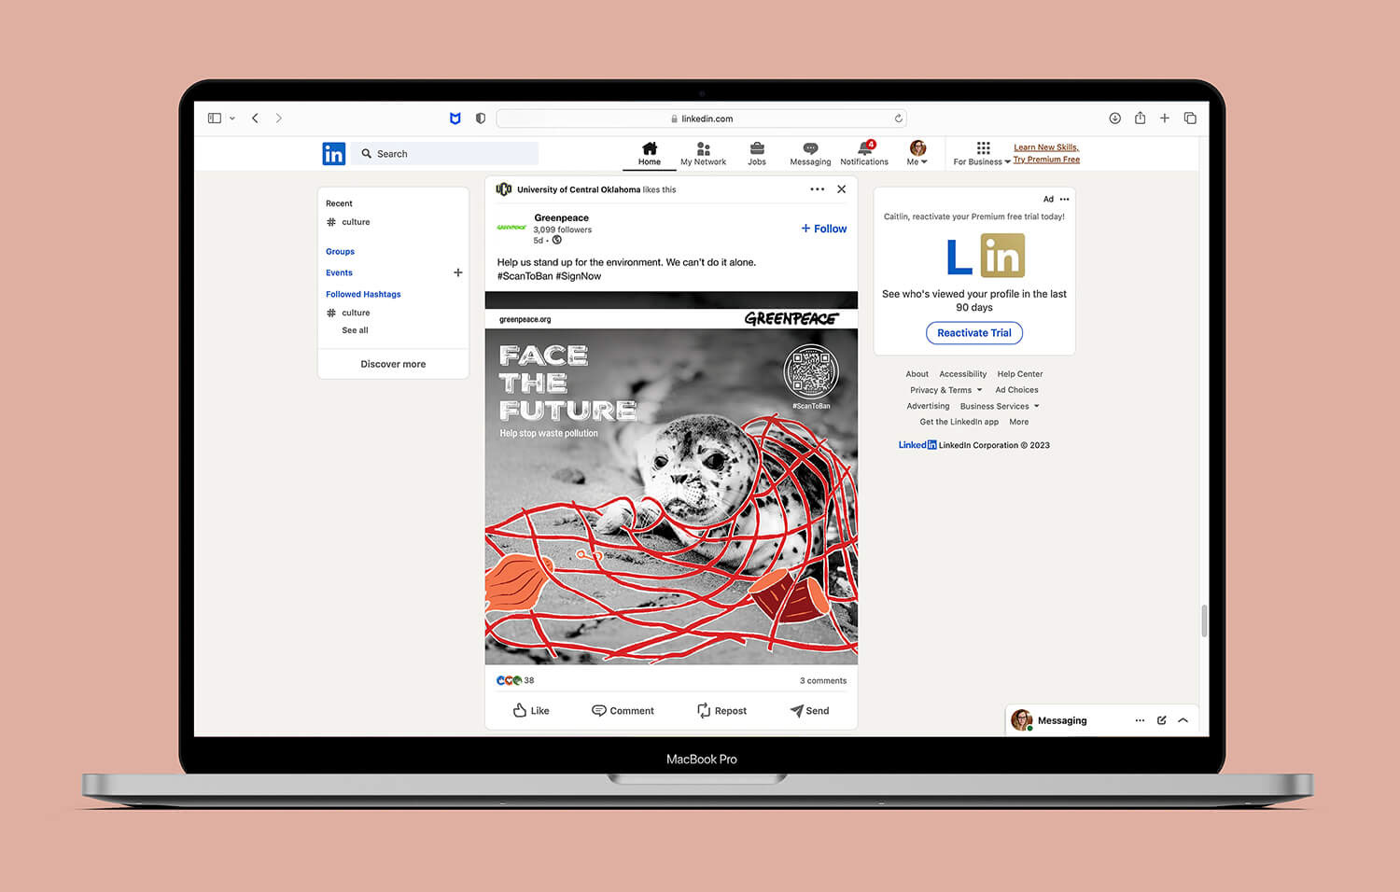View the 38 post reactions
Image resolution: width=1400 pixels, height=892 pixels.
515,680
